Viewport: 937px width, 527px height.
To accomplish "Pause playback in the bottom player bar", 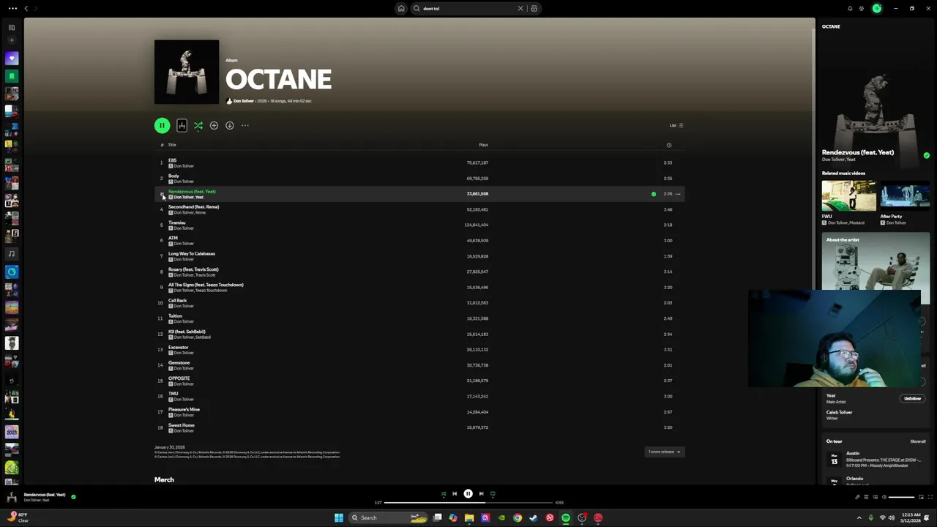I will pyautogui.click(x=468, y=493).
